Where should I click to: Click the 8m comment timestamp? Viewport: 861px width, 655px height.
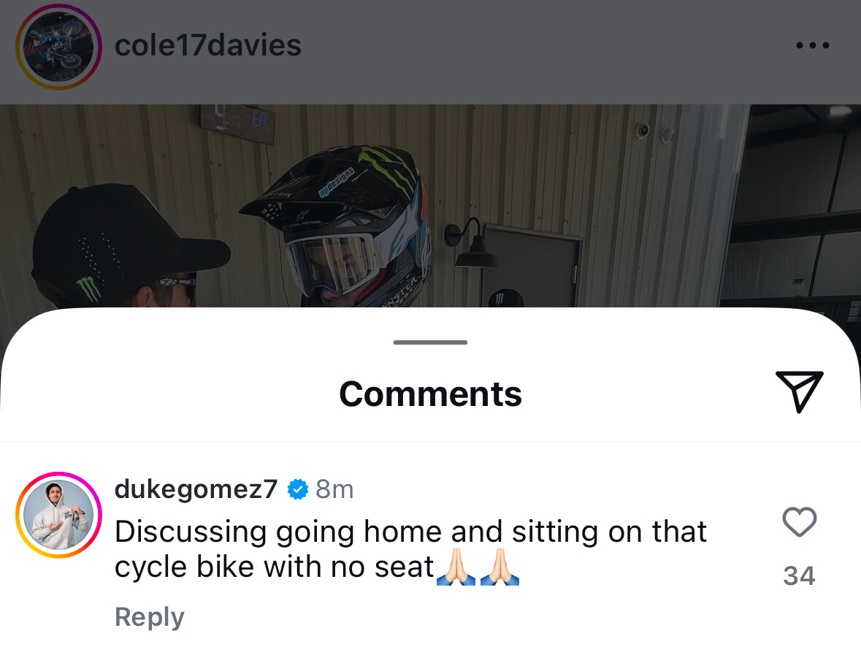tap(334, 489)
